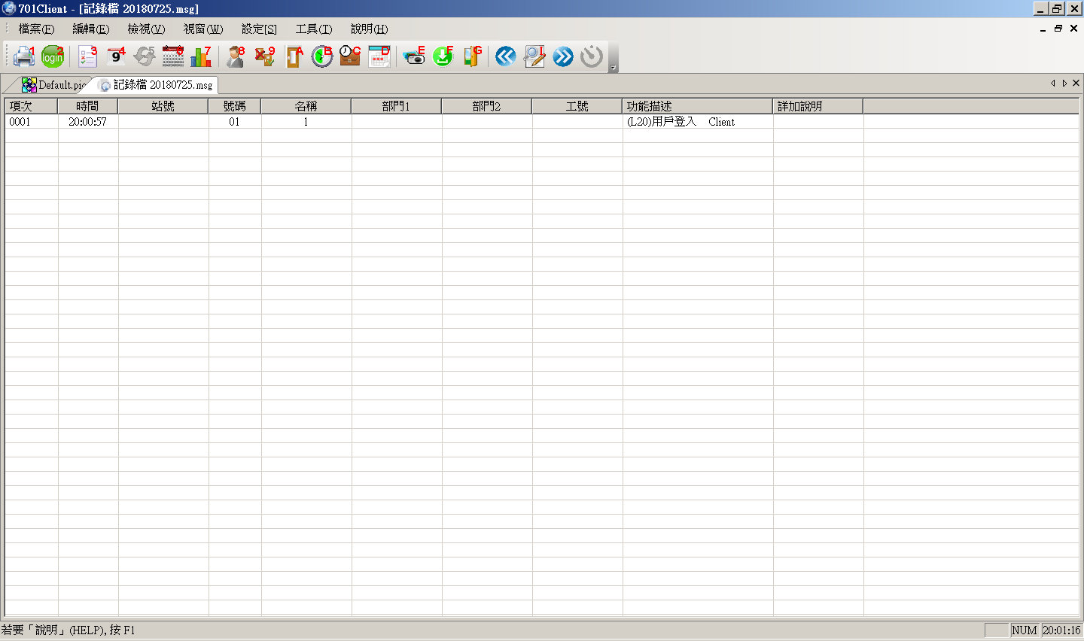Expand the toolbar options dropdown arrow
The width and height of the screenshot is (1084, 641).
[x=613, y=68]
